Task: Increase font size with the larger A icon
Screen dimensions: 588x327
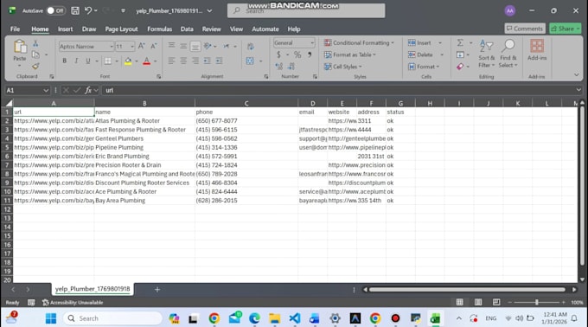Action: (141, 46)
